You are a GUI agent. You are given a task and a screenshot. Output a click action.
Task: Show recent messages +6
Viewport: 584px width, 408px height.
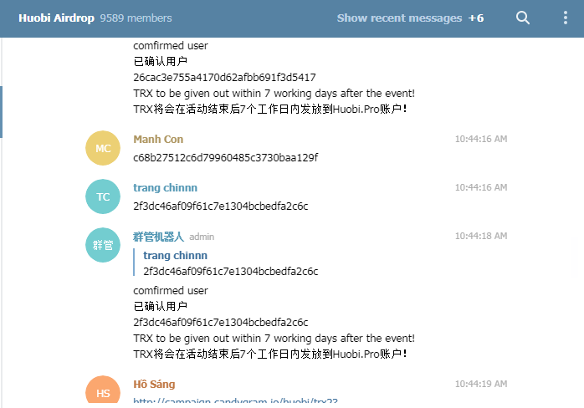click(410, 18)
